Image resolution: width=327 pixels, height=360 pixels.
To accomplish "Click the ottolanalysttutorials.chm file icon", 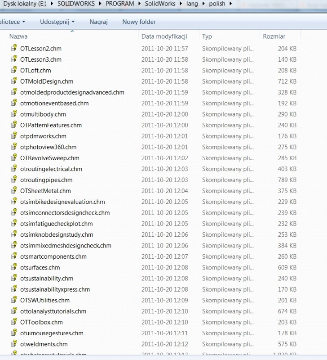I will (x=14, y=310).
